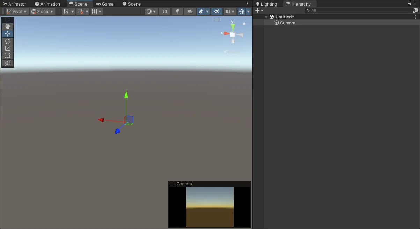Click the grid visibility icon

[66, 11]
